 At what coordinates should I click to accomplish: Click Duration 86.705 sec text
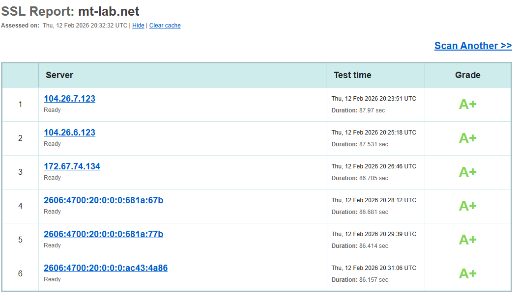click(x=360, y=178)
